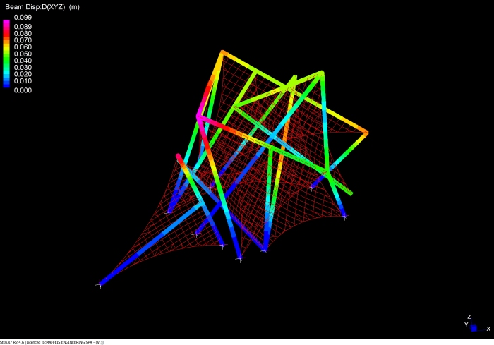Click the 0.020 legend value
The image size is (494, 345).
[23, 74]
